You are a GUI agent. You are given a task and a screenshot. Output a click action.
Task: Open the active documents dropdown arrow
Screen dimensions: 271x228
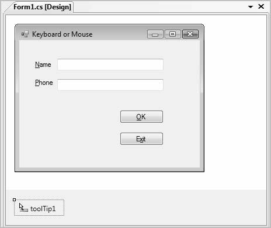[251, 7]
